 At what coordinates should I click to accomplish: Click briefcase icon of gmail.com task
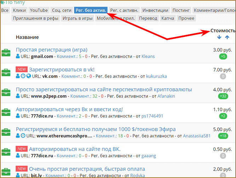tap(6, 52)
